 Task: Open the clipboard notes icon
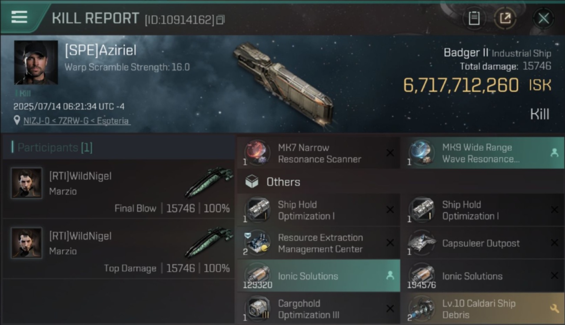pos(474,19)
